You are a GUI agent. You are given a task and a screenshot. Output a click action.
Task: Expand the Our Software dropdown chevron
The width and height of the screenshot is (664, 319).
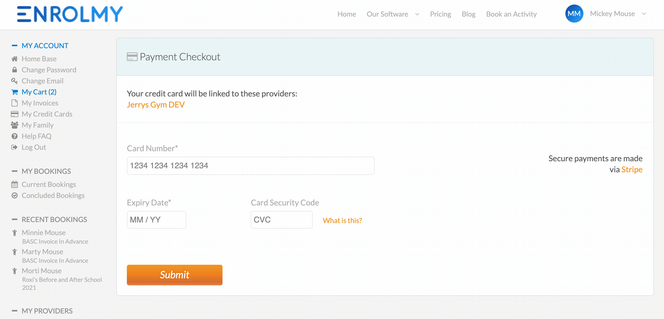(x=417, y=14)
